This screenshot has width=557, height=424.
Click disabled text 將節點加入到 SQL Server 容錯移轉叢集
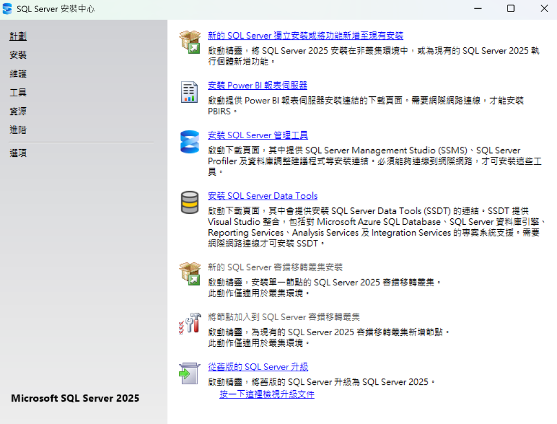[284, 317]
